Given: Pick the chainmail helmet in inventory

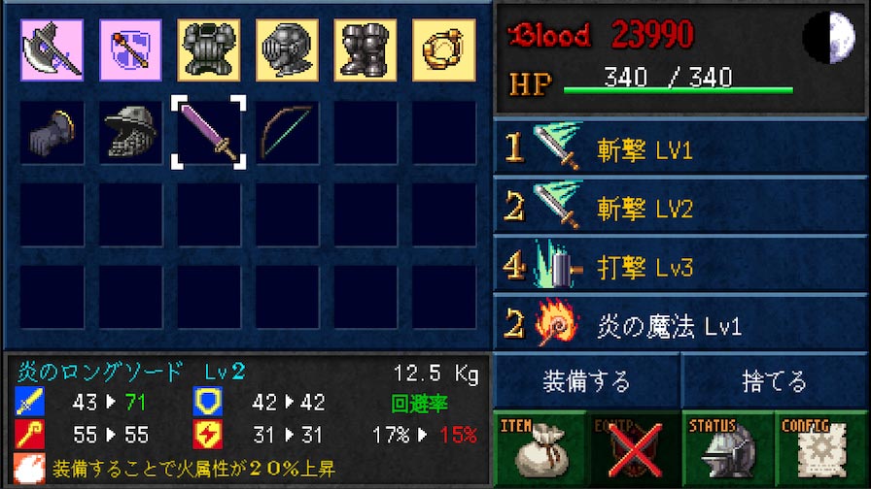Looking at the screenshot, I should point(130,133).
